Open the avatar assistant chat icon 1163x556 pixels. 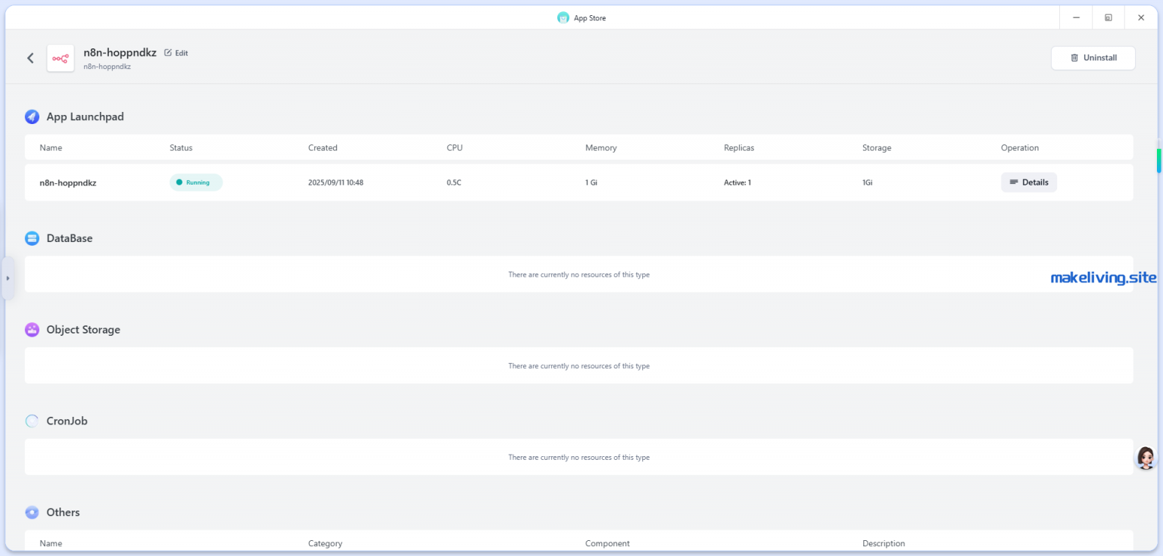click(x=1146, y=458)
